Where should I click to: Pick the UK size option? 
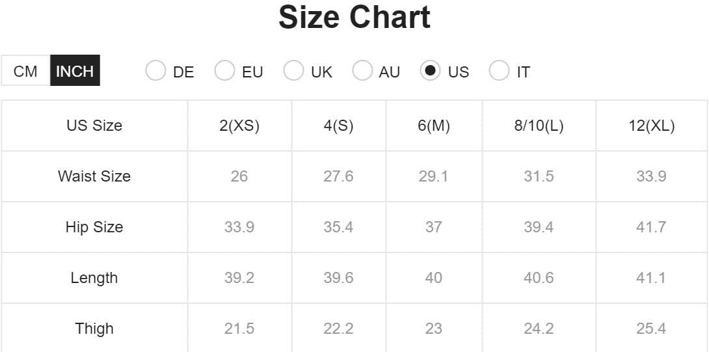pyautogui.click(x=294, y=71)
